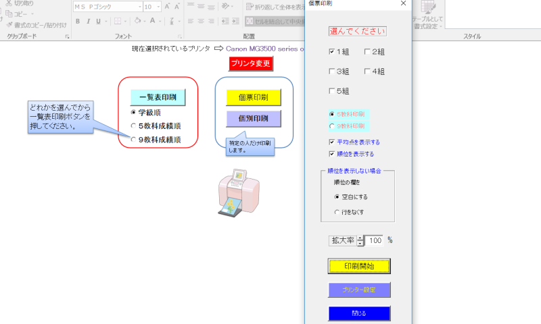Click the Canon MG3500 series printer name text

265,49
